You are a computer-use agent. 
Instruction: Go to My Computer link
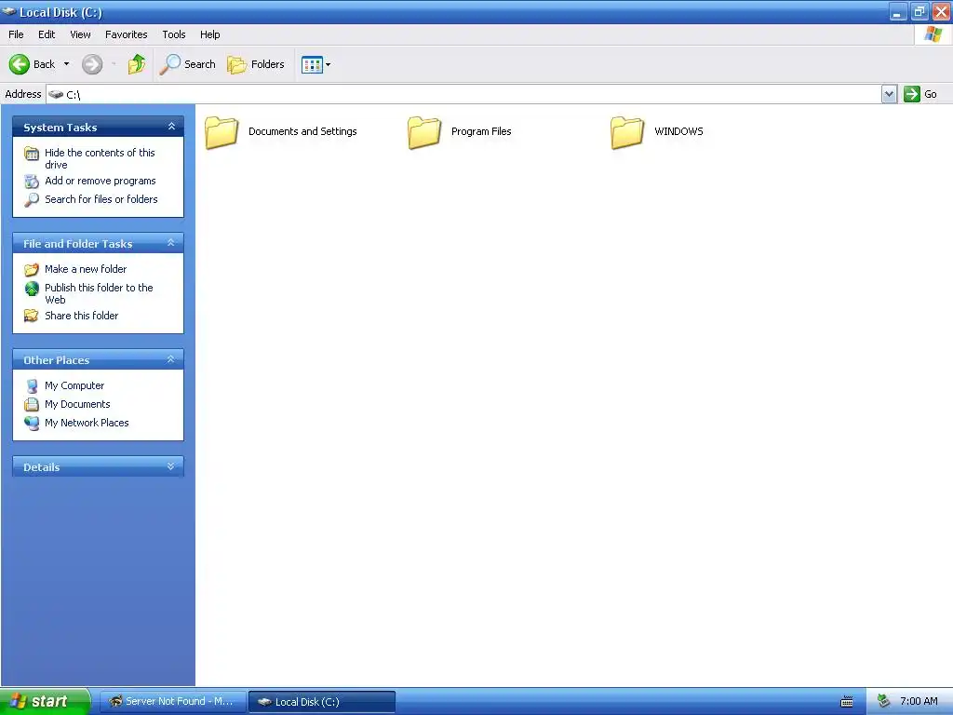coord(74,385)
